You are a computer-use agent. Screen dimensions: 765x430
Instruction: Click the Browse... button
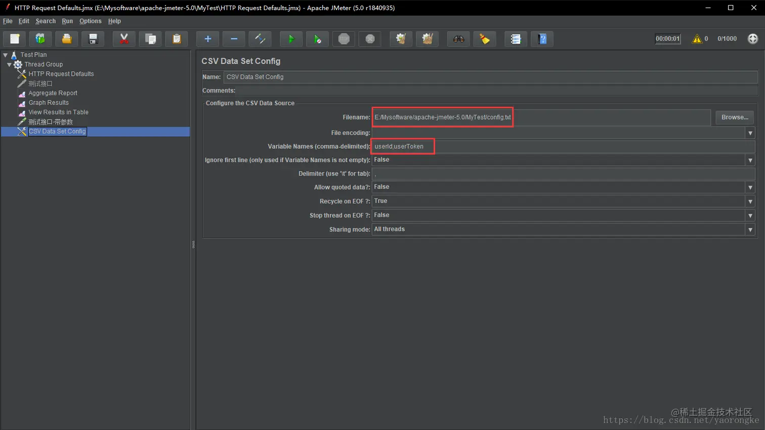(735, 117)
